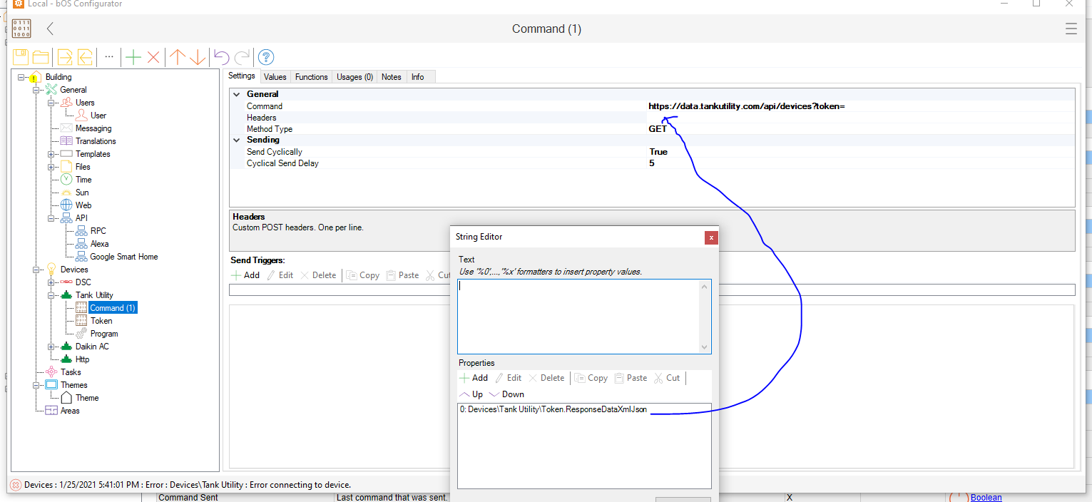This screenshot has height=502, width=1092.
Task: Move node up with orange up arrow
Action: [177, 57]
